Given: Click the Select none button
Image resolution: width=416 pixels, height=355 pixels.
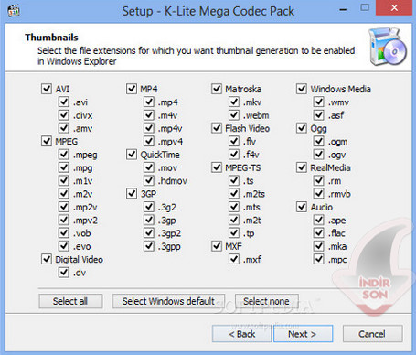Looking at the screenshot, I should 267,301.
